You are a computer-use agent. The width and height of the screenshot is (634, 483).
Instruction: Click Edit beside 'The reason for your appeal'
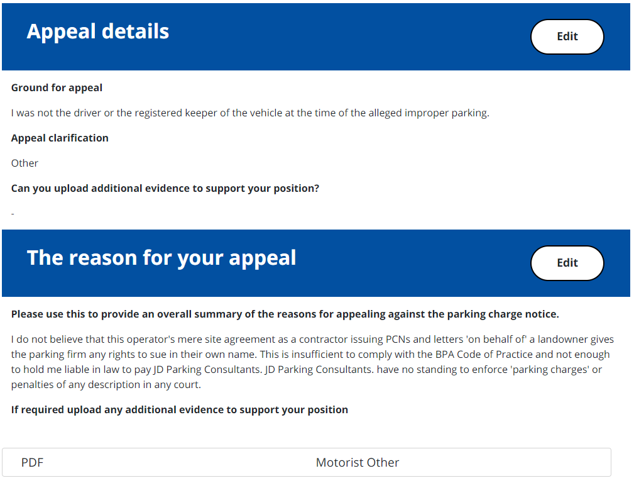567,263
